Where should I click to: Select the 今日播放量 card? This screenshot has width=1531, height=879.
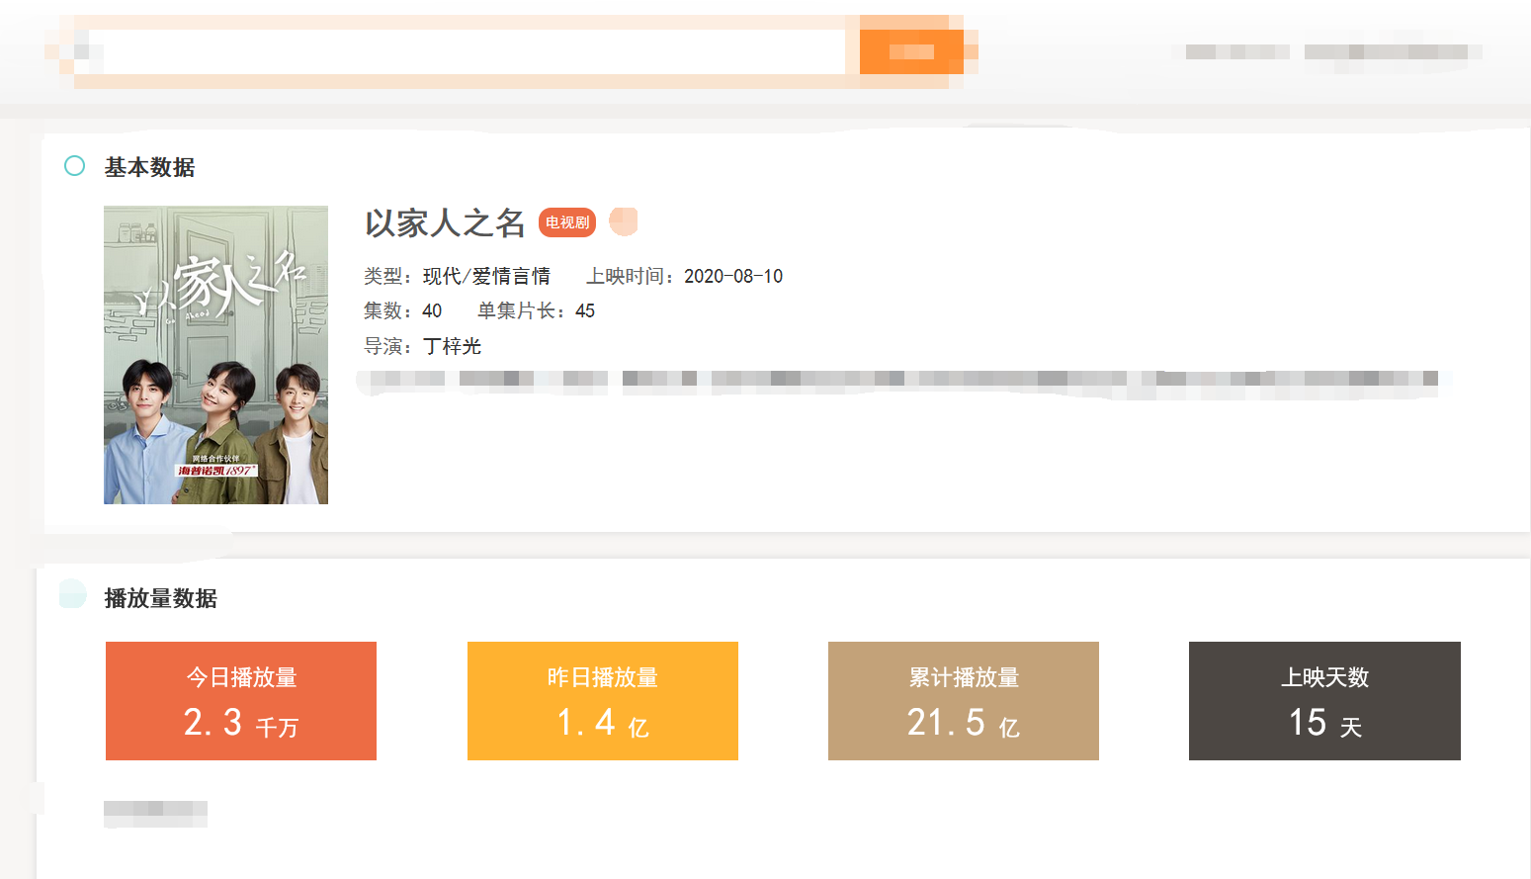(241, 701)
